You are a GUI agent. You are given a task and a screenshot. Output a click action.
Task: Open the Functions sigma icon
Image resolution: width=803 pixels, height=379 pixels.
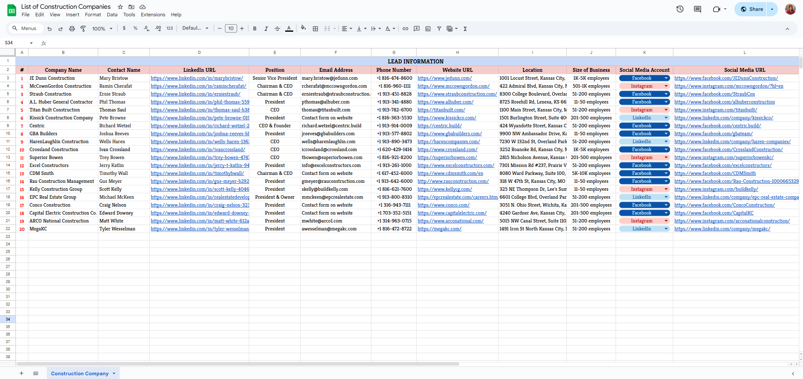[x=465, y=29]
